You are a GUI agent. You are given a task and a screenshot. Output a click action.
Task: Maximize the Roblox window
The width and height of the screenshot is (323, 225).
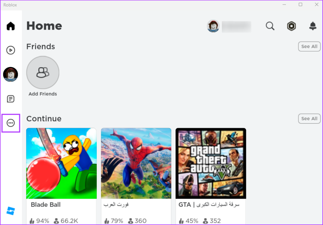(x=300, y=4)
